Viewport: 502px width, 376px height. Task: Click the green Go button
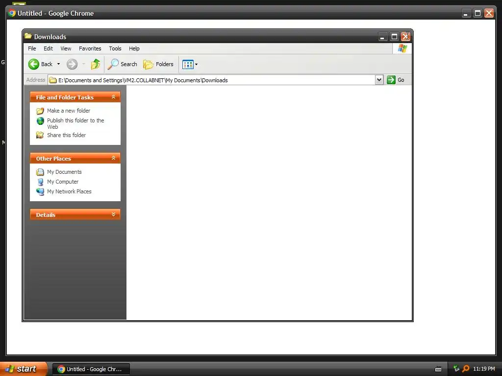[x=396, y=80]
